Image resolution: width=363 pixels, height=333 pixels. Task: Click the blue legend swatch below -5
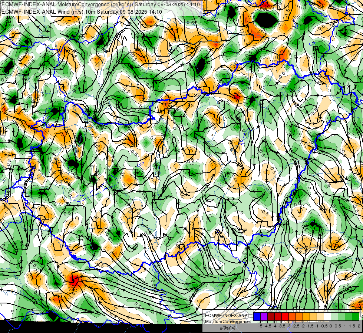(x=257, y=317)
